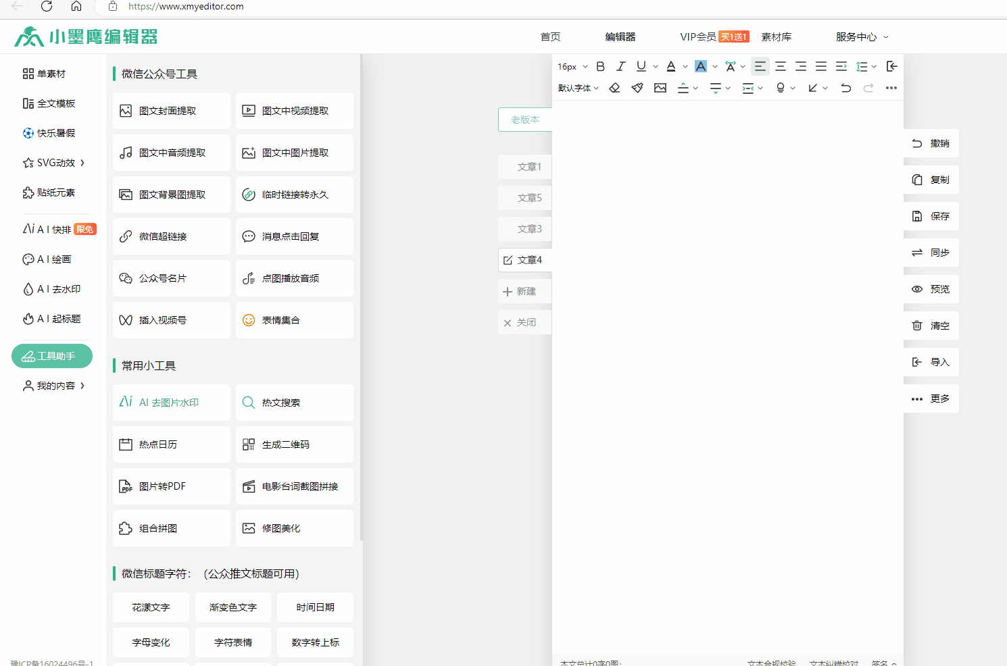Go to 首页 in top navigation
Viewport: 1007px width, 666px height.
click(550, 37)
